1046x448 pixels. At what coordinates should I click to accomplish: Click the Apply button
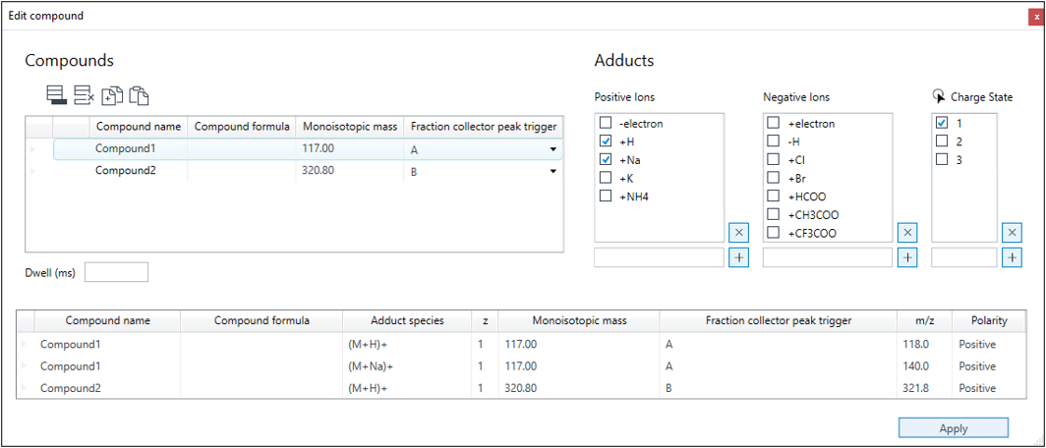click(x=954, y=428)
